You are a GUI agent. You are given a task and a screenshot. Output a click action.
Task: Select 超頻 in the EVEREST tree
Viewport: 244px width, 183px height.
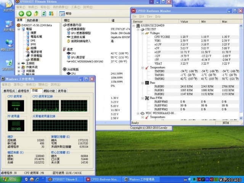click(33, 48)
